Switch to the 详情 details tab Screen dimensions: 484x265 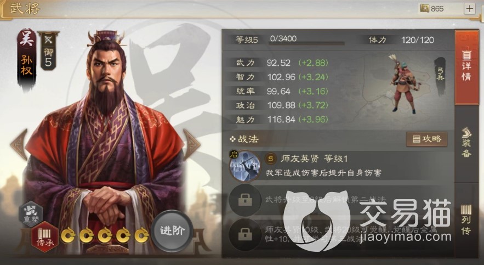466,67
